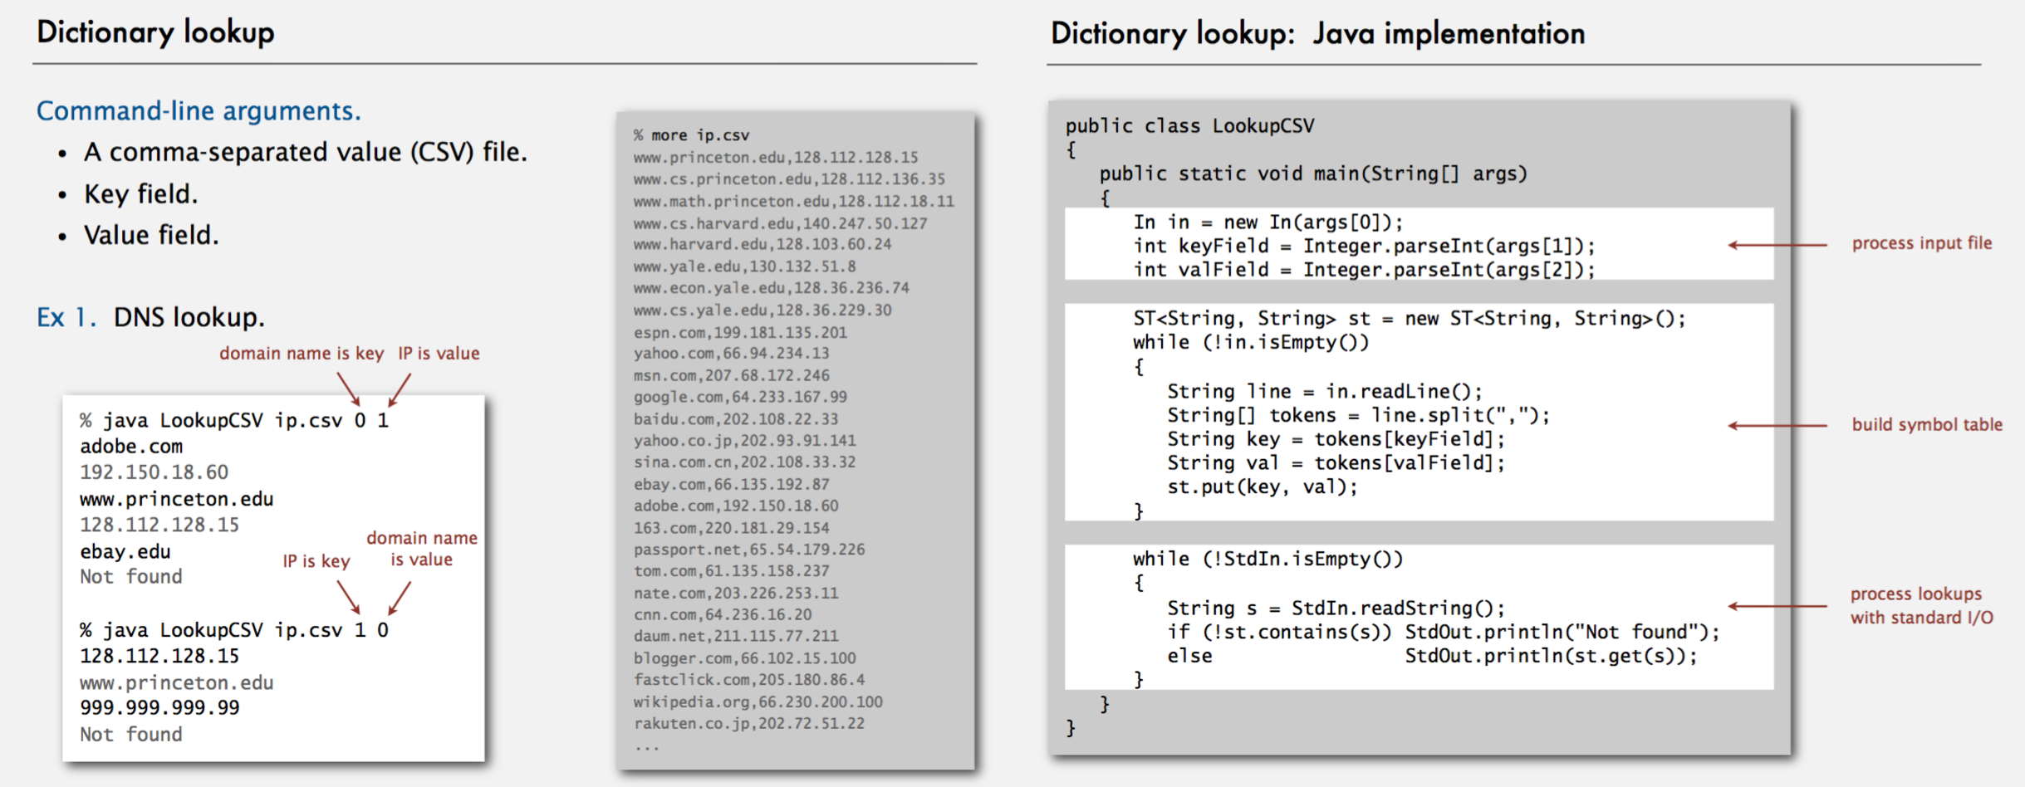Screen dimensions: 2025x787
Task: Click the 'ST<String, String> st = new ST' line
Action: (1410, 319)
